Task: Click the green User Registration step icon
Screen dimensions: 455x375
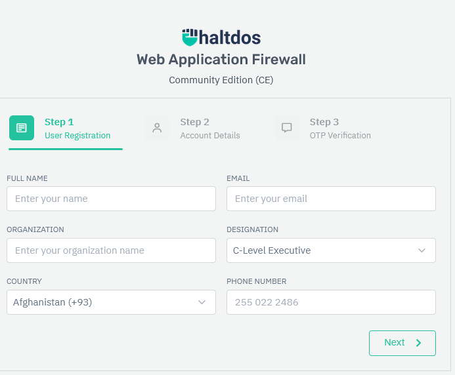Action: pyautogui.click(x=22, y=128)
